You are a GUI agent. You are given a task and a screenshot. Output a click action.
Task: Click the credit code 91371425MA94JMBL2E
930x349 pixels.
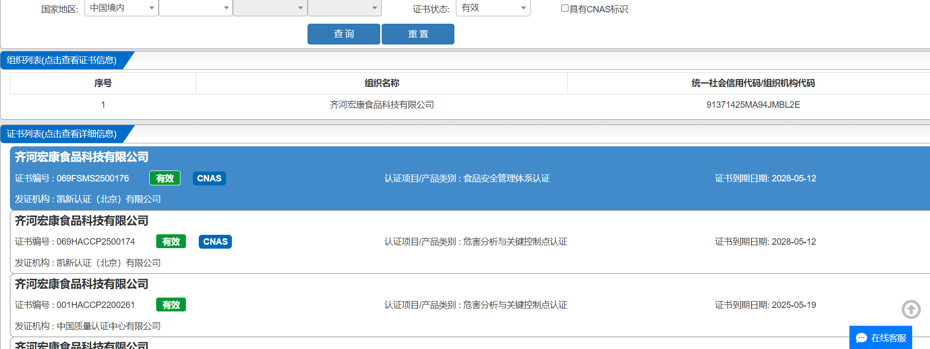753,105
